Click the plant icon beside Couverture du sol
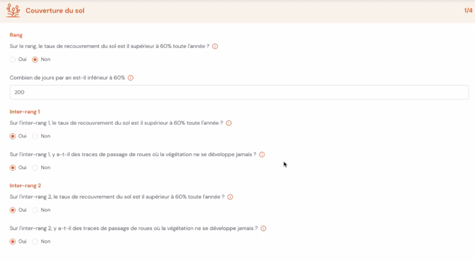The height and width of the screenshot is (261, 475). point(13,11)
